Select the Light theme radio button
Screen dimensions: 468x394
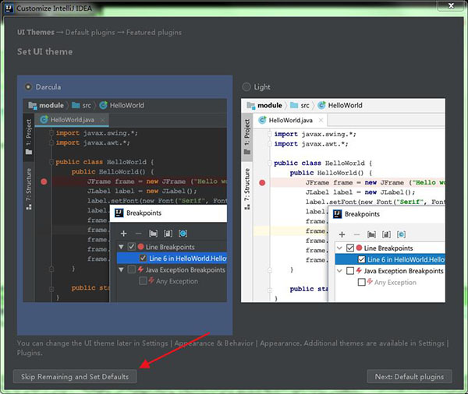247,86
